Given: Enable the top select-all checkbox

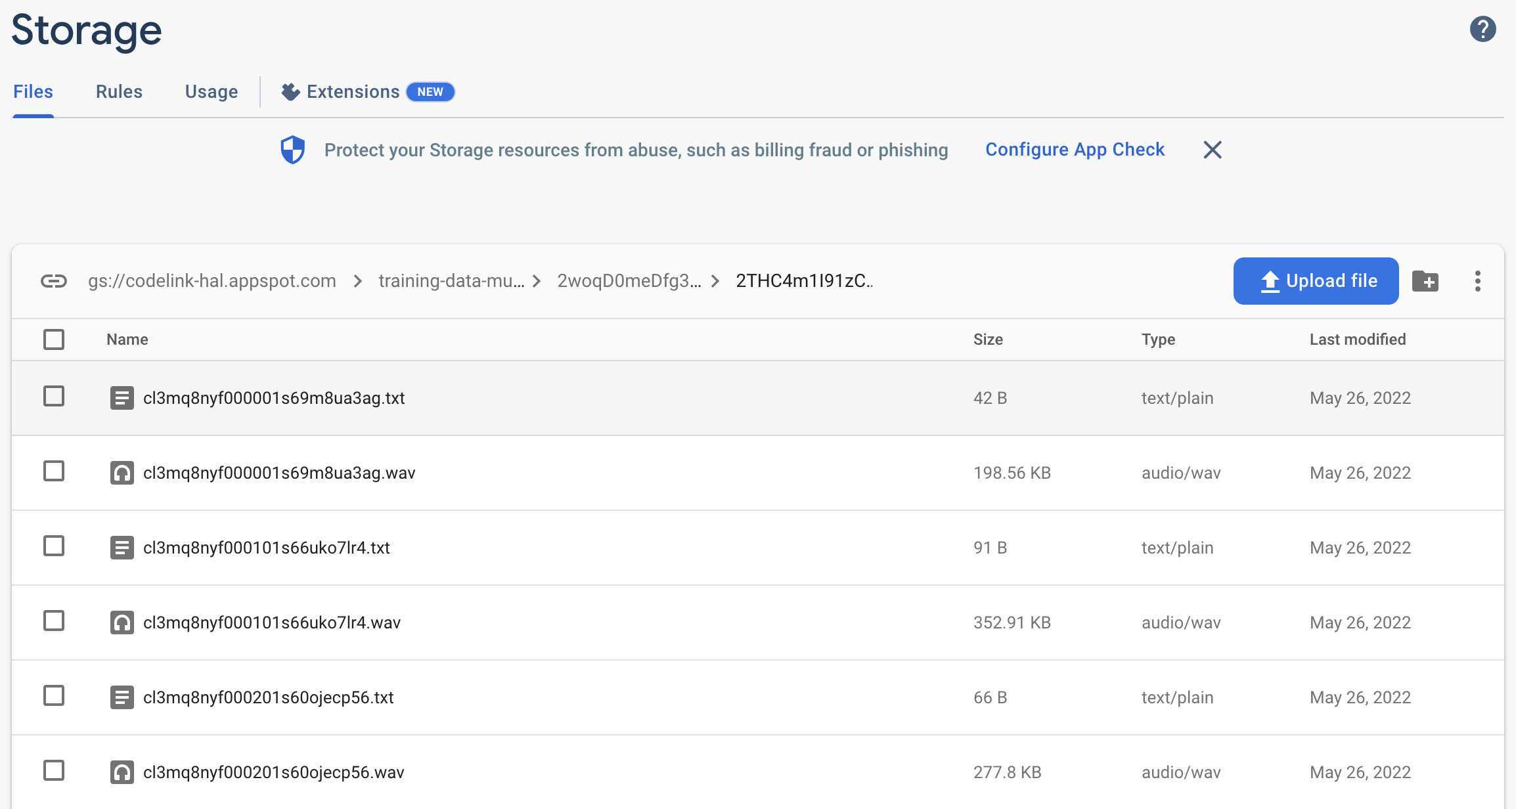Looking at the screenshot, I should [54, 339].
